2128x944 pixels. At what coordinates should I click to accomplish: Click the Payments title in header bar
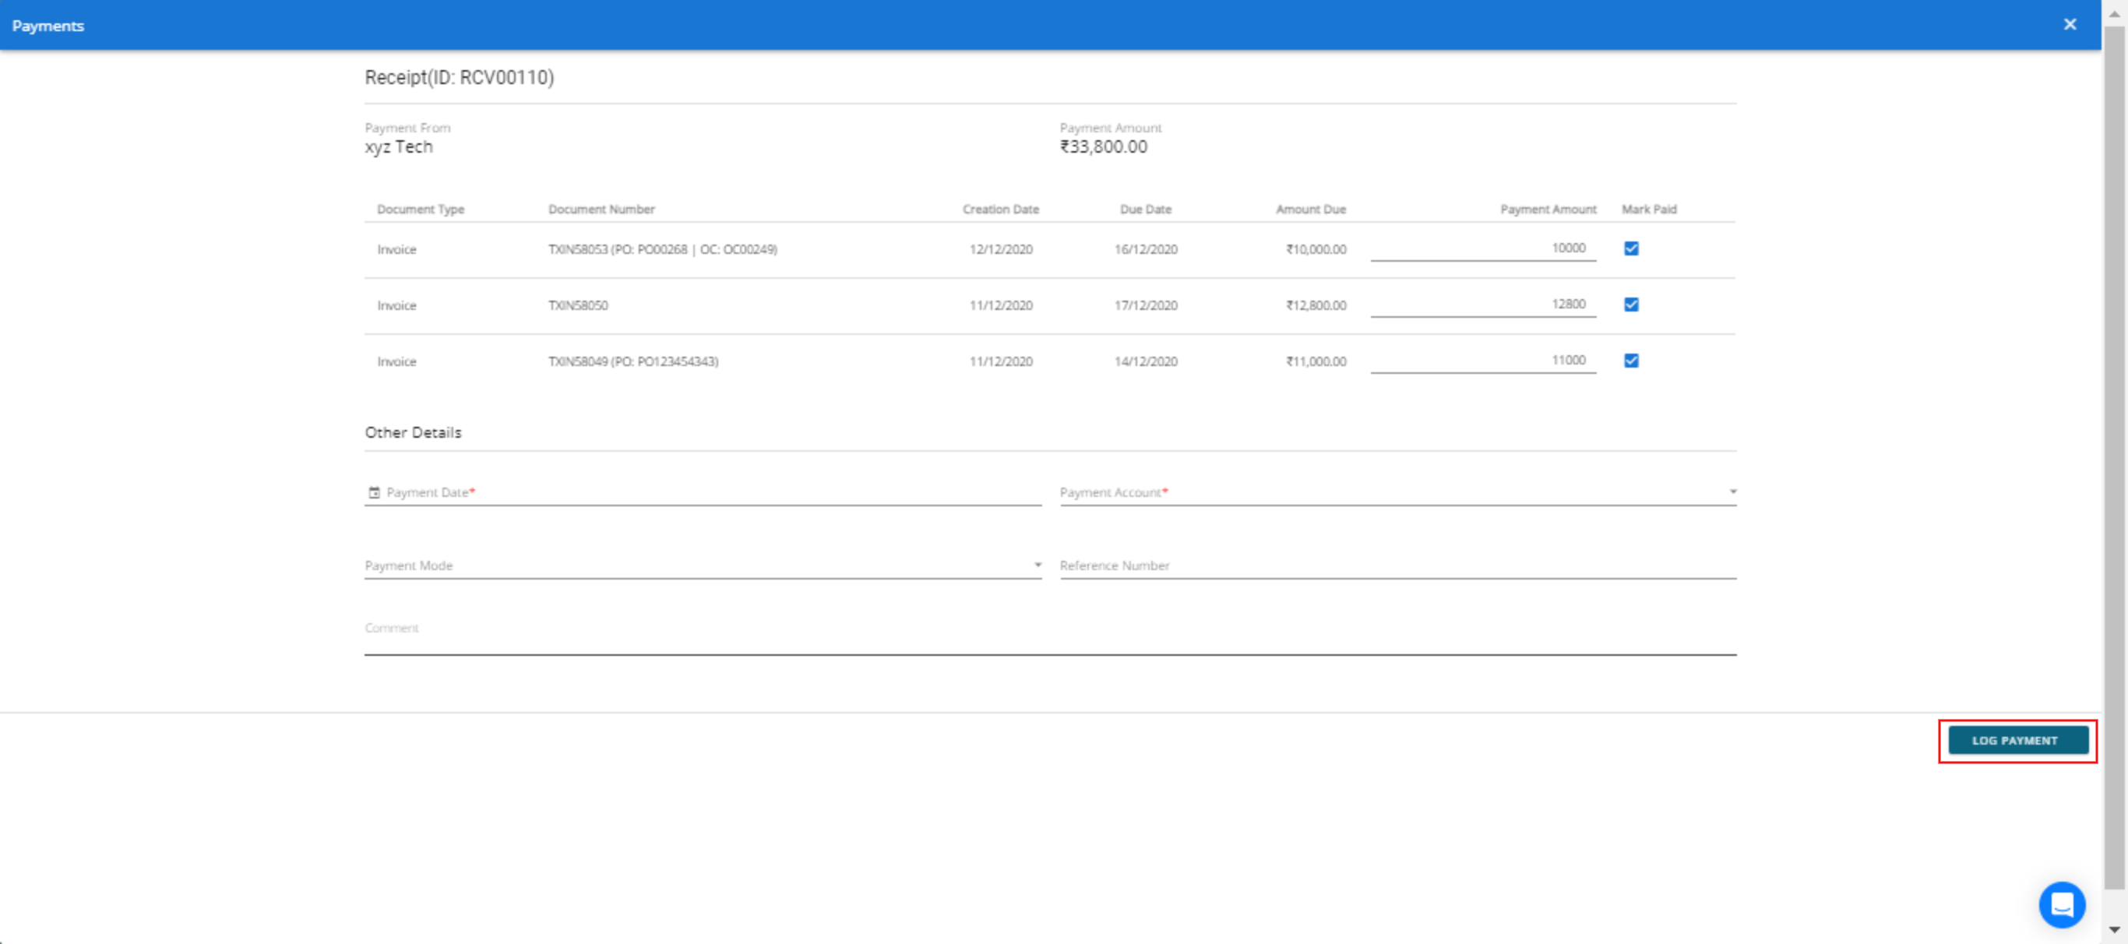[48, 26]
